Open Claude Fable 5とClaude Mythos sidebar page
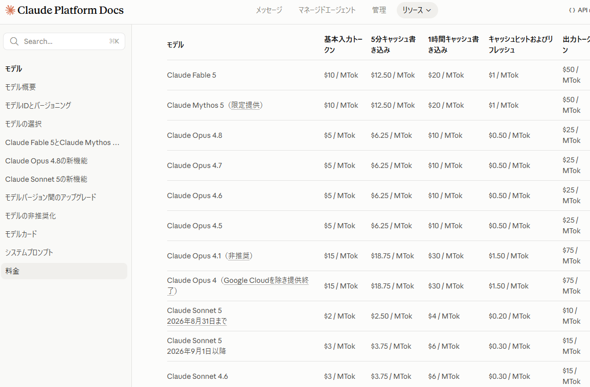The image size is (590, 387). (62, 142)
